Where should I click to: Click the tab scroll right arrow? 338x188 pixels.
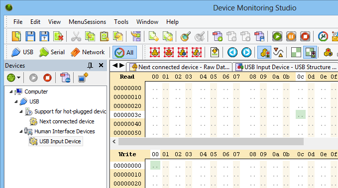(122, 65)
